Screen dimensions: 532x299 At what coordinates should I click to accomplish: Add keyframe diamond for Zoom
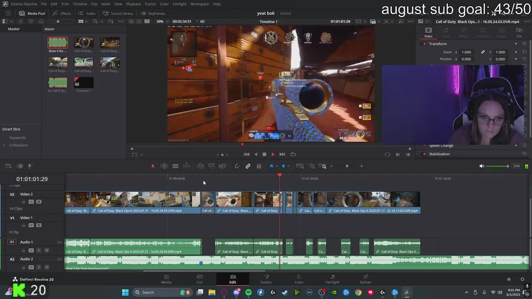tap(516, 52)
